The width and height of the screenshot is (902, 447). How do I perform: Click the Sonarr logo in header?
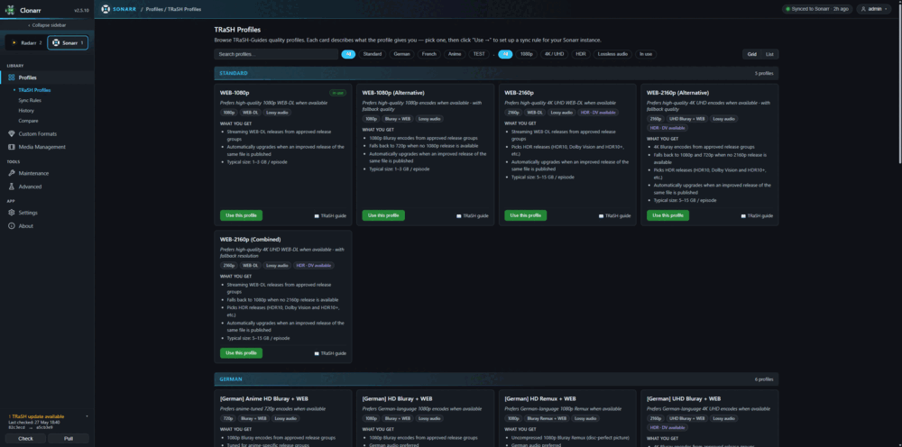tap(106, 9)
